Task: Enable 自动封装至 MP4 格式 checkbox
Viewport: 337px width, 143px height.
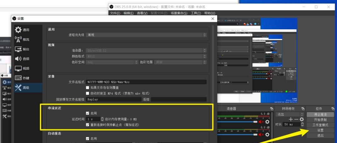Action: coord(87,93)
